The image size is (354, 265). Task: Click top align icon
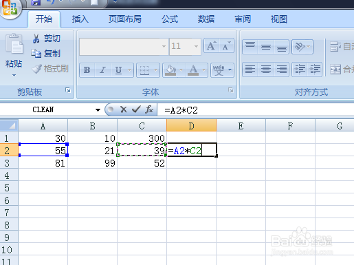tap(250, 47)
